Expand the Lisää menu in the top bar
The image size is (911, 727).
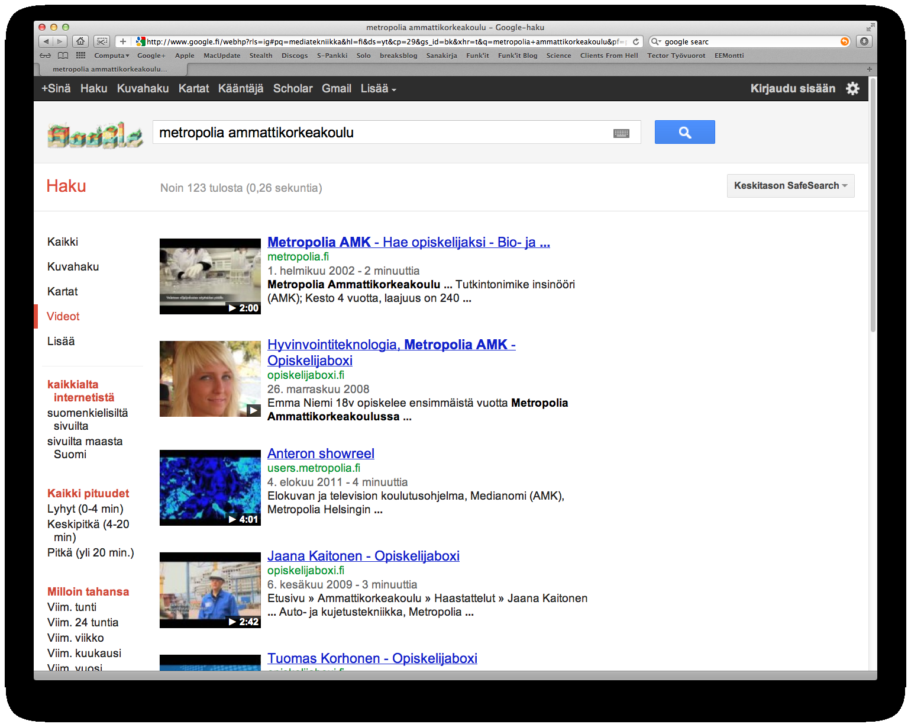[379, 88]
